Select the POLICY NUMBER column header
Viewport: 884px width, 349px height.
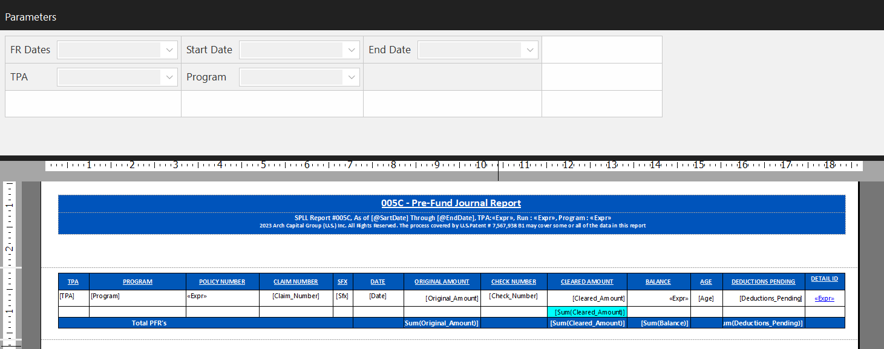pyautogui.click(x=223, y=282)
